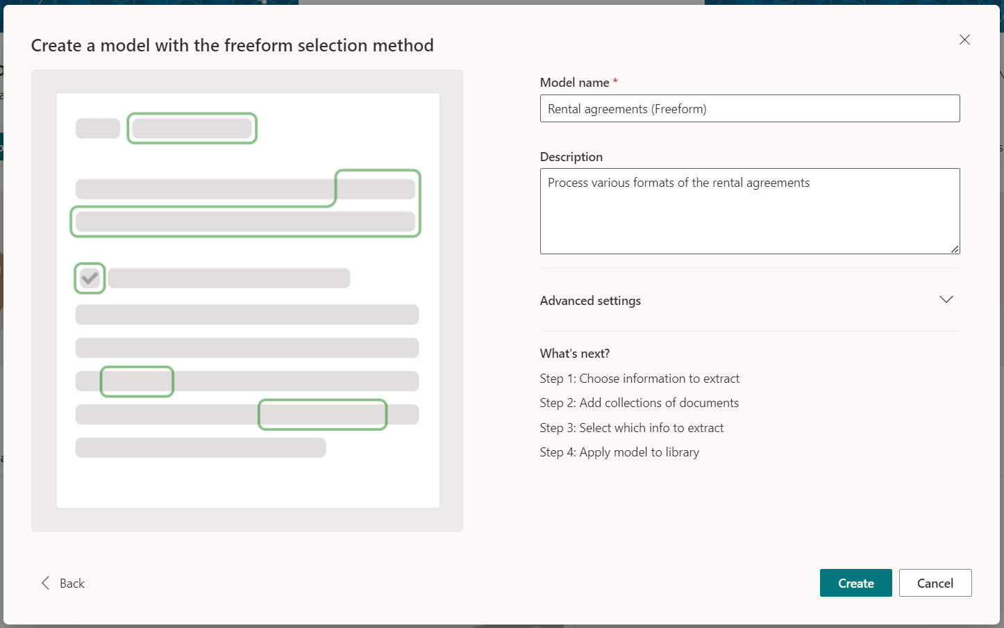This screenshot has height=628, width=1004.
Task: Click the red required asterisk by Model name
Action: tap(615, 82)
